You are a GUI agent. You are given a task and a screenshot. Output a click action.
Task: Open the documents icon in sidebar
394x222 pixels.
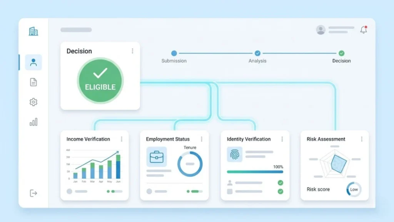[x=33, y=82]
